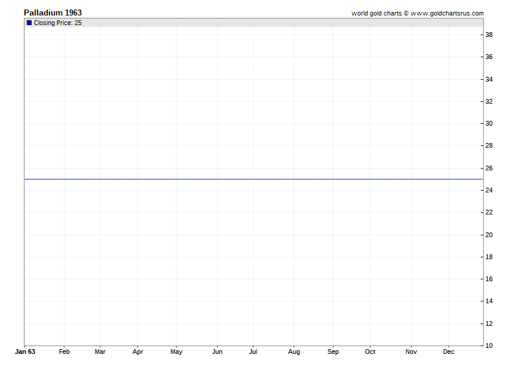Click the '12' y-axis value
The image size is (507, 367).
(x=489, y=324)
